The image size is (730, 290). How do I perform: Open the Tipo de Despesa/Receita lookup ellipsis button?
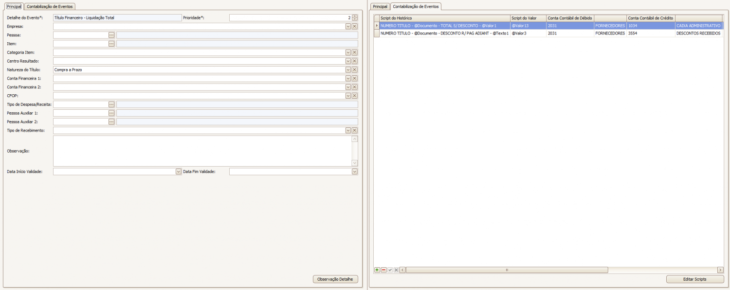[x=111, y=104]
